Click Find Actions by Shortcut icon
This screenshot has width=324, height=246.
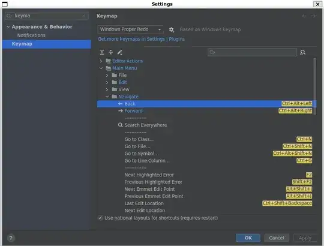click(303, 52)
